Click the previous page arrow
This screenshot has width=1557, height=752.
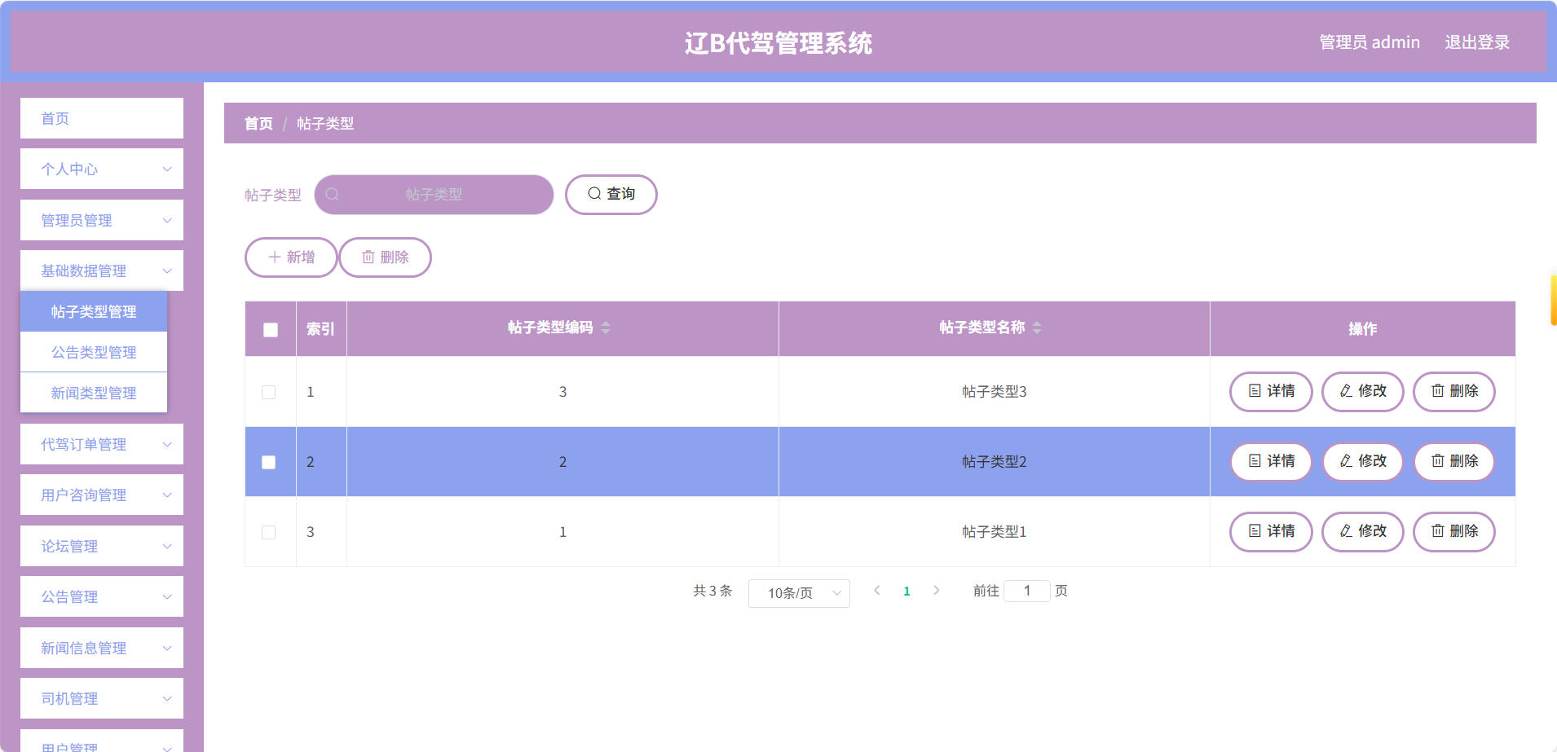(x=877, y=591)
